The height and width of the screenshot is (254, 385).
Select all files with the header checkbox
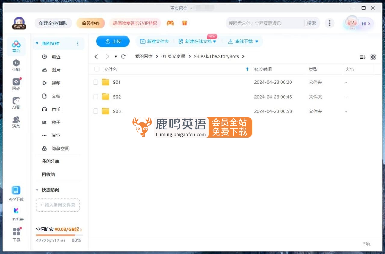97,69
